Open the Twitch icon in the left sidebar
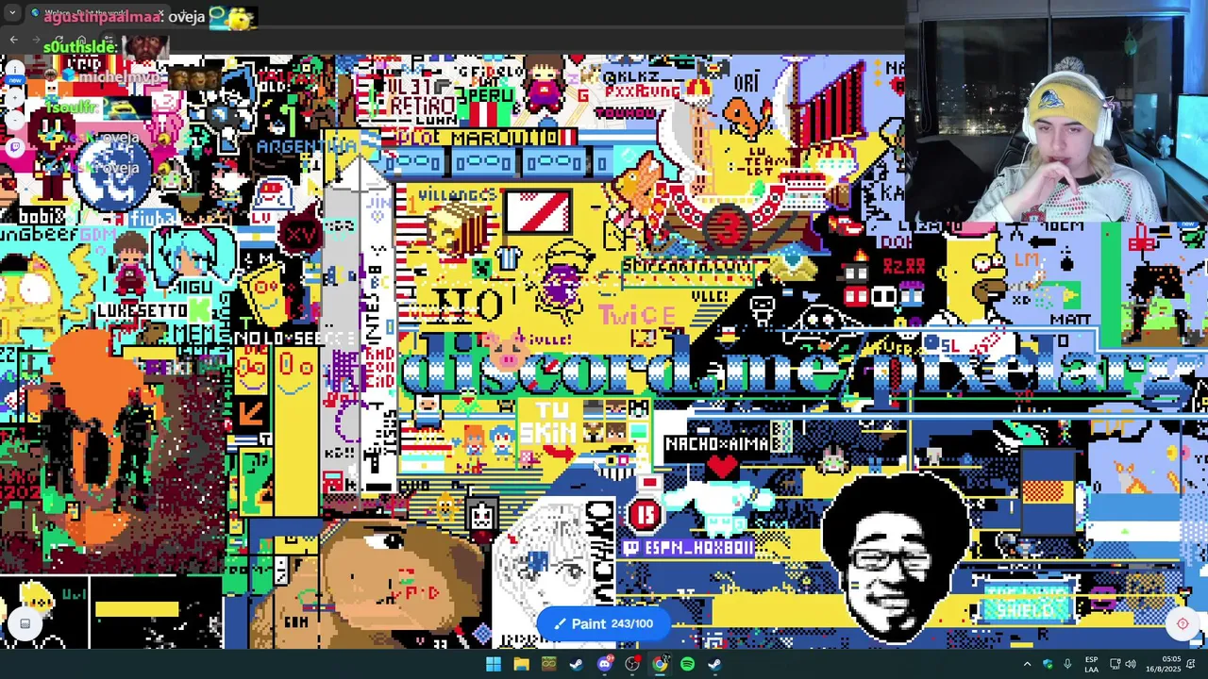1208x679 pixels. point(15,147)
